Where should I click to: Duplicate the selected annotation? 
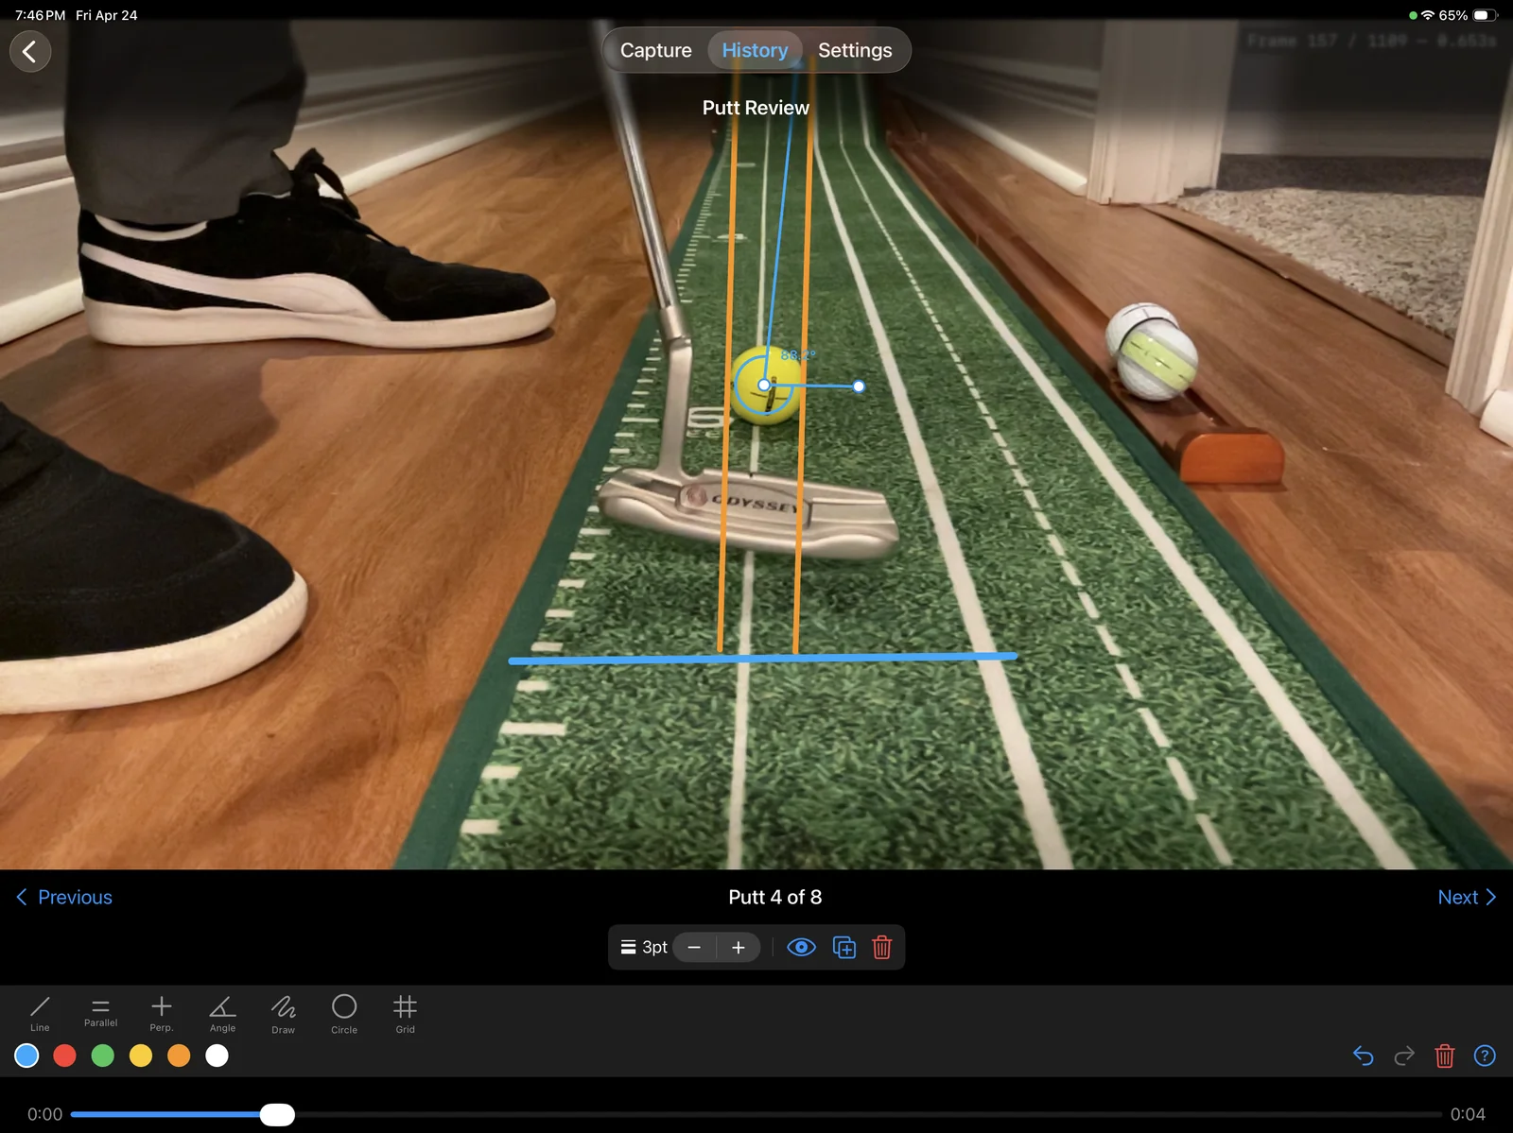pyautogui.click(x=843, y=947)
